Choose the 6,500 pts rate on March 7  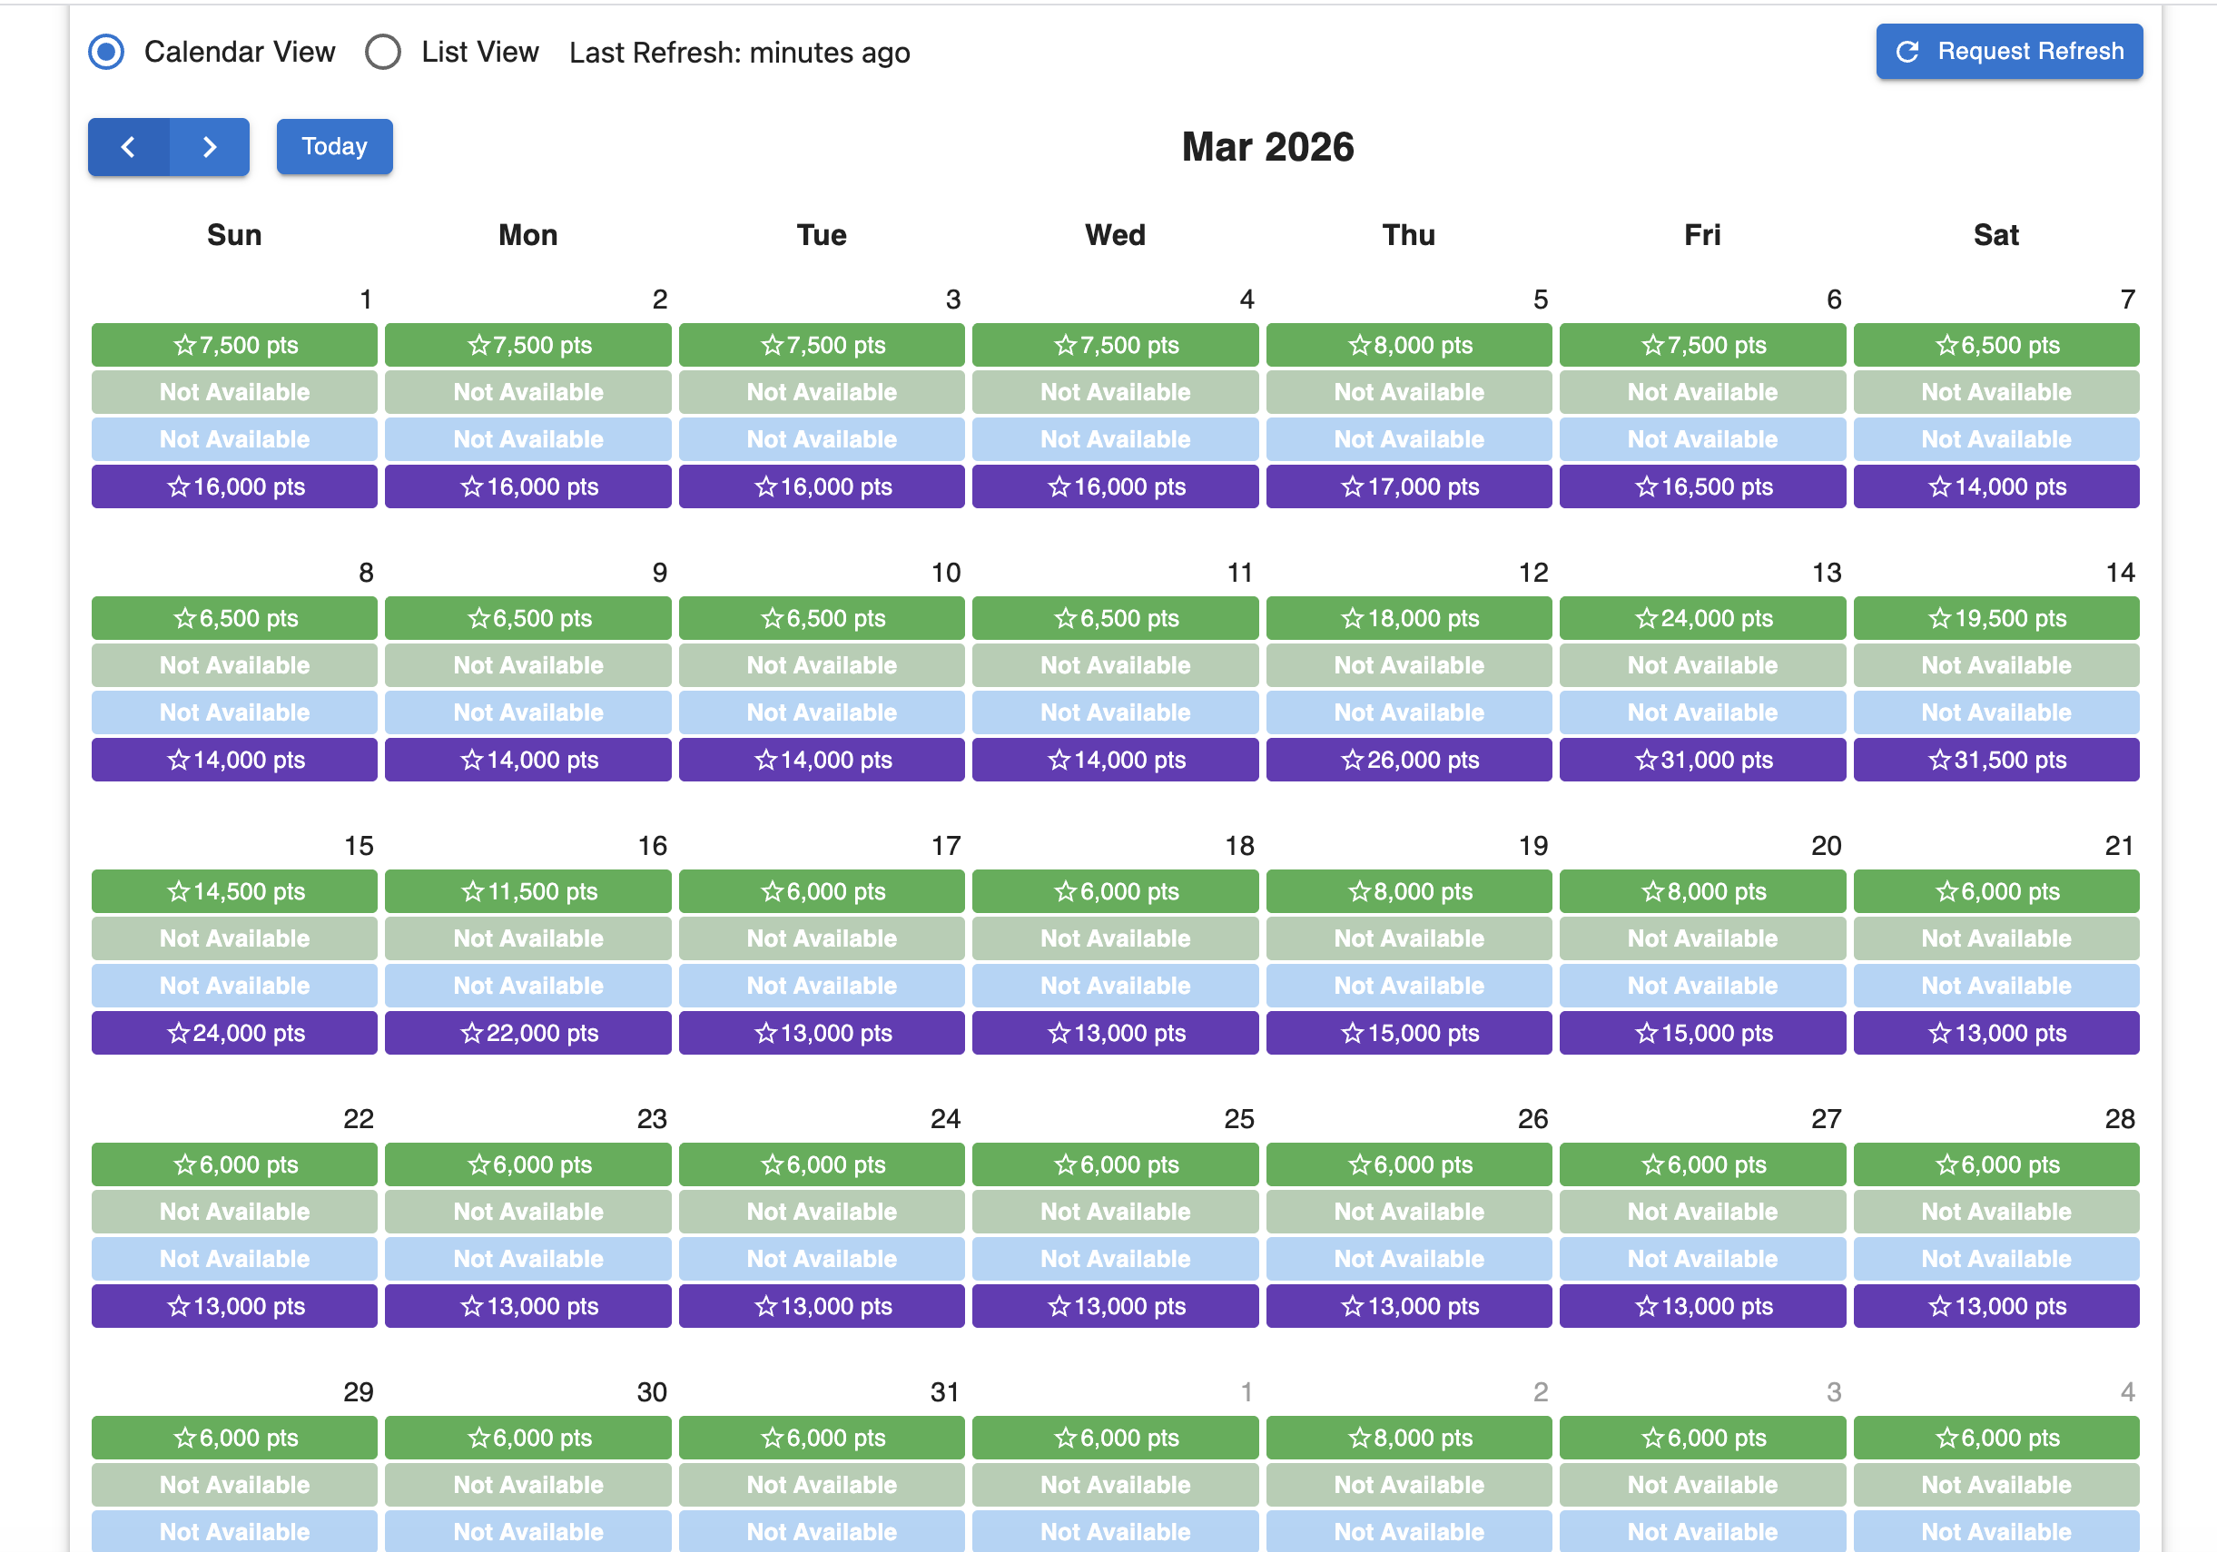(1995, 345)
